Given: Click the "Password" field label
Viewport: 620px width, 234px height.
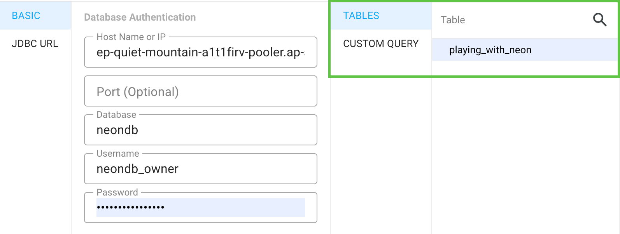Looking at the screenshot, I should pyautogui.click(x=117, y=192).
